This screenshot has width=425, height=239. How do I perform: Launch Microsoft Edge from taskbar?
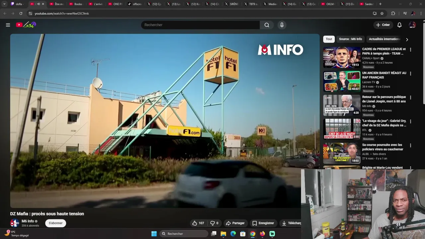[233, 234]
